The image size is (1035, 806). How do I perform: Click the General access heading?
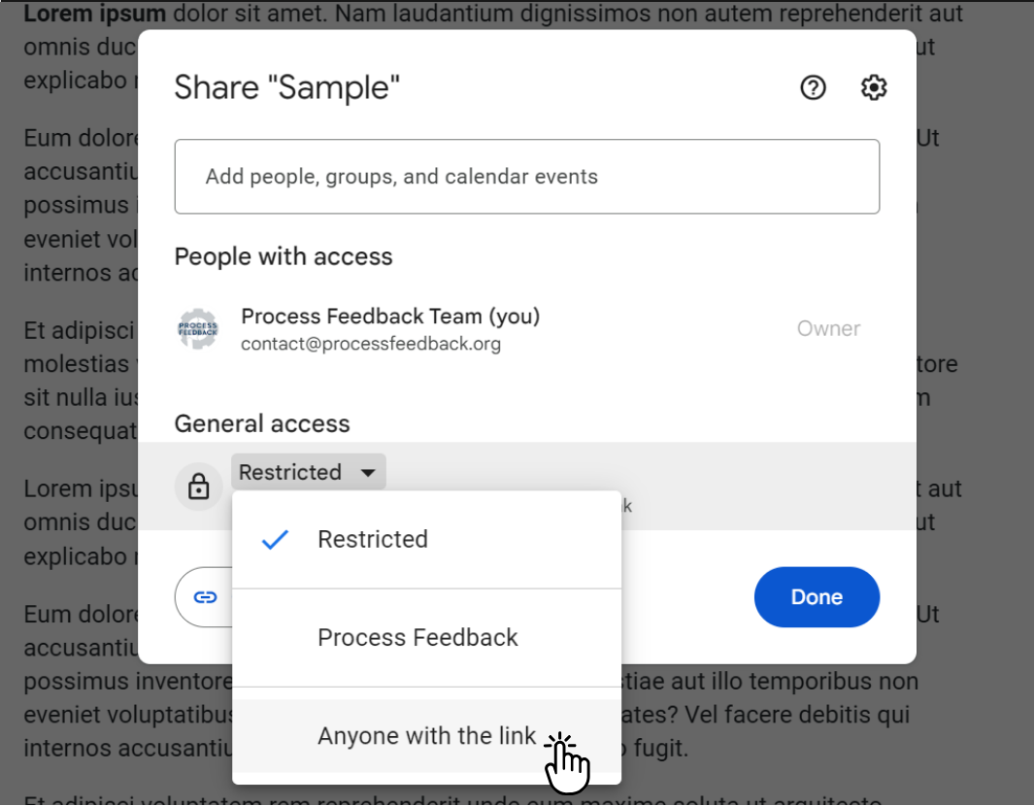pos(262,424)
